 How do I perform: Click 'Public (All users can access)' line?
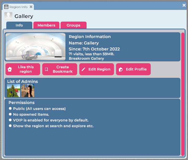coord(39,108)
